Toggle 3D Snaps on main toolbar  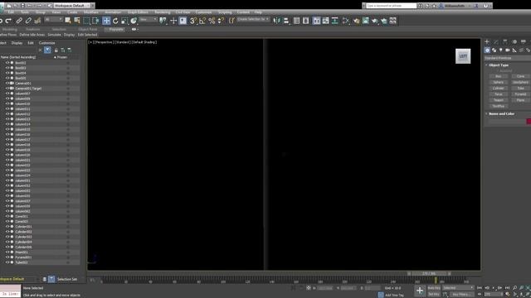pyautogui.click(x=193, y=21)
